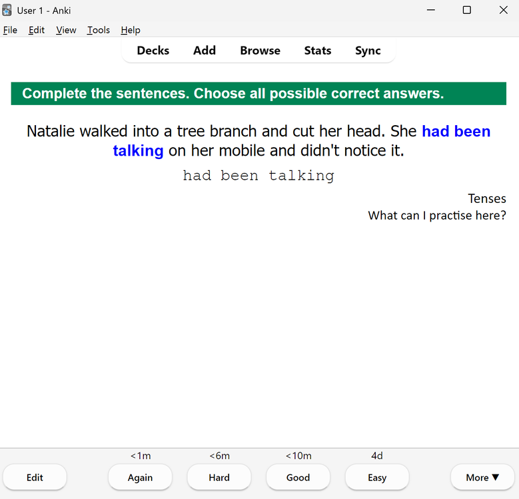Image resolution: width=519 pixels, height=499 pixels.
Task: Click the '<1m' interval above Again
Action: (x=141, y=456)
